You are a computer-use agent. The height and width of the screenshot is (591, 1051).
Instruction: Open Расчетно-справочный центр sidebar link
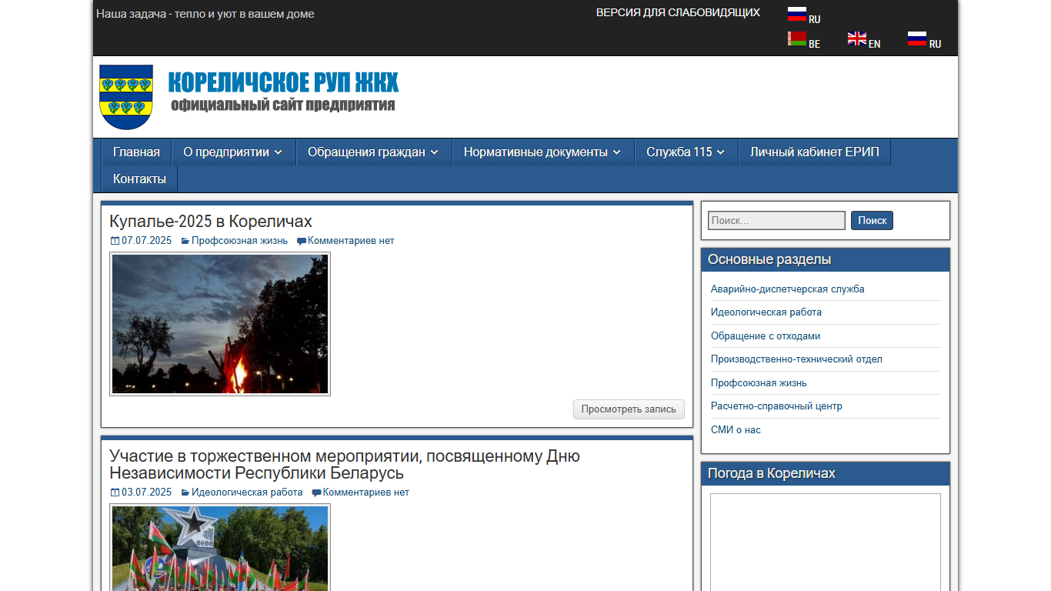point(776,406)
